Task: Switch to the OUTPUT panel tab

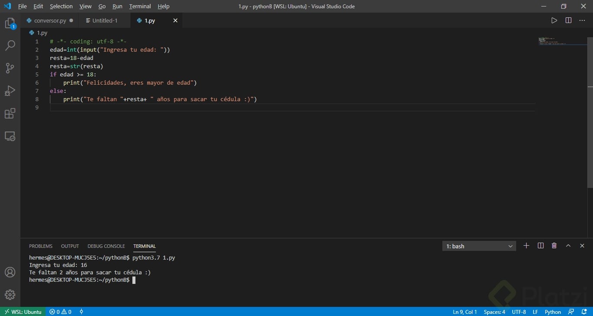Action: click(70, 246)
